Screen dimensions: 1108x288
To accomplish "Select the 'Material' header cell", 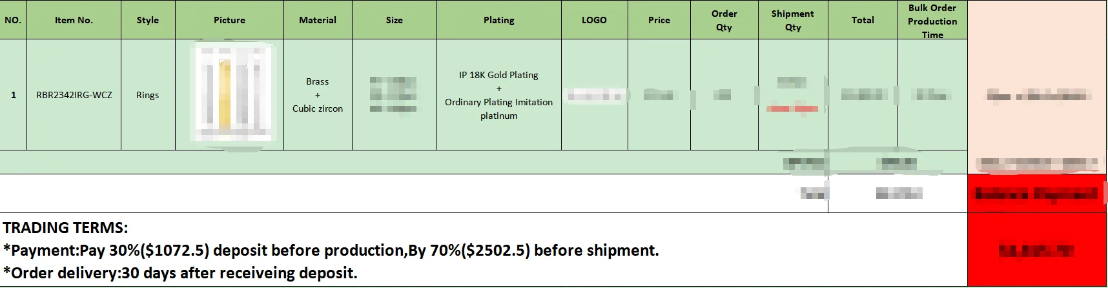I will point(318,20).
